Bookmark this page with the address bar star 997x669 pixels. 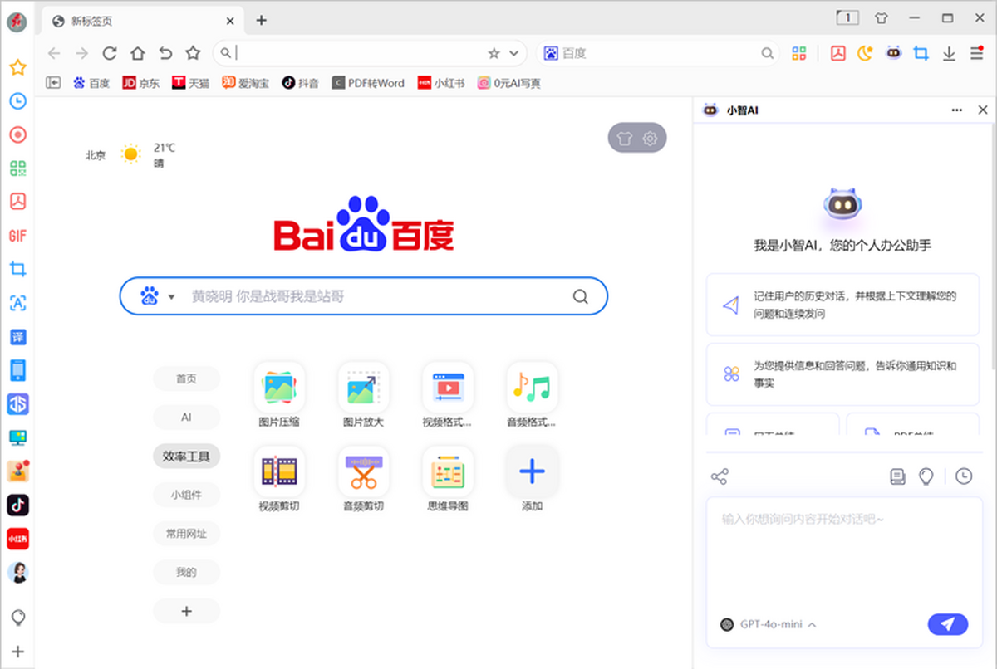tap(494, 53)
